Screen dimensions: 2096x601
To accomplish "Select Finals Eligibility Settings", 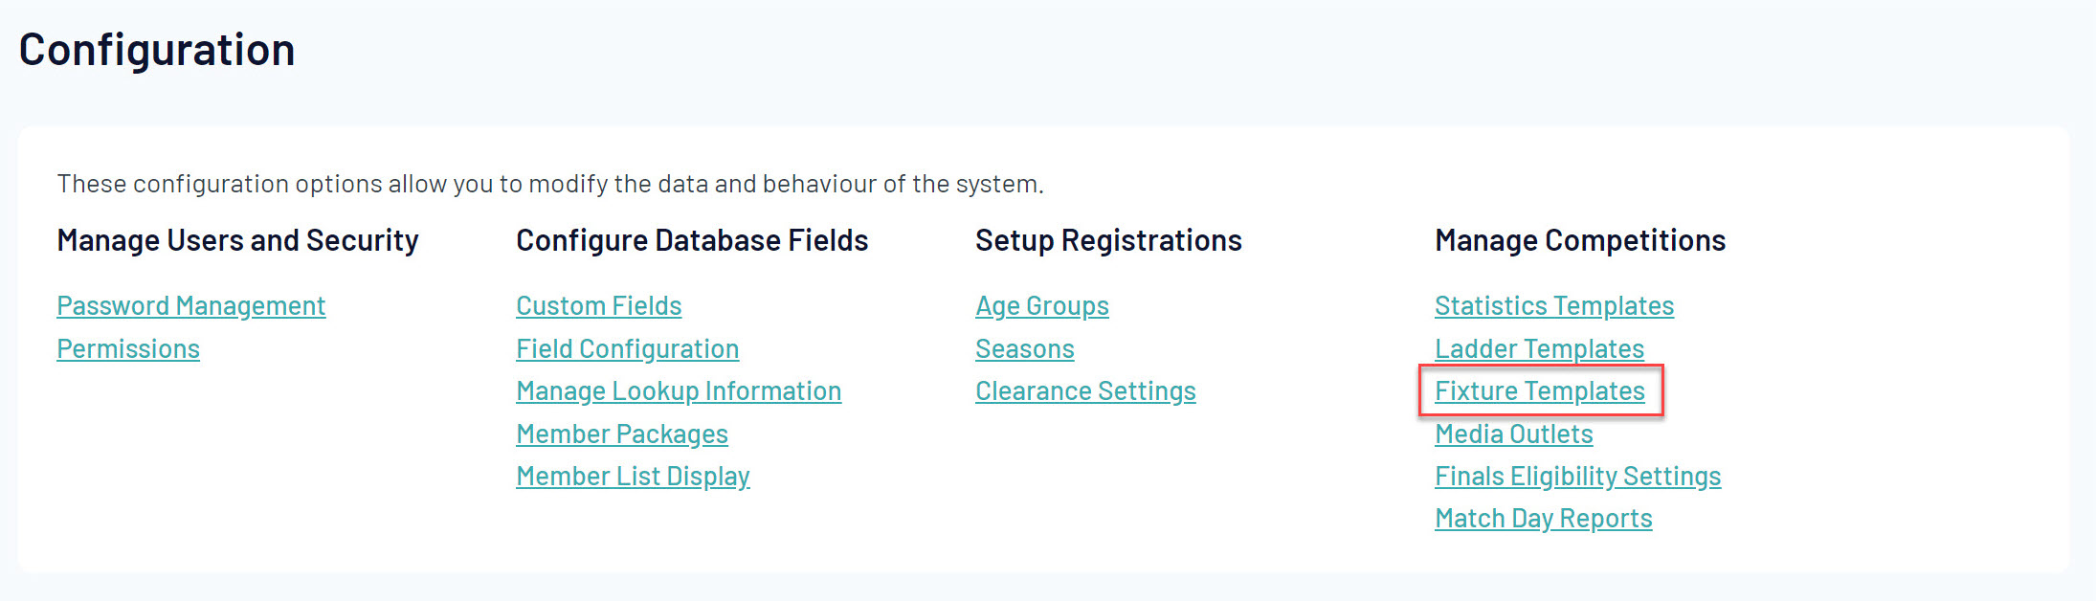I will (x=1577, y=477).
